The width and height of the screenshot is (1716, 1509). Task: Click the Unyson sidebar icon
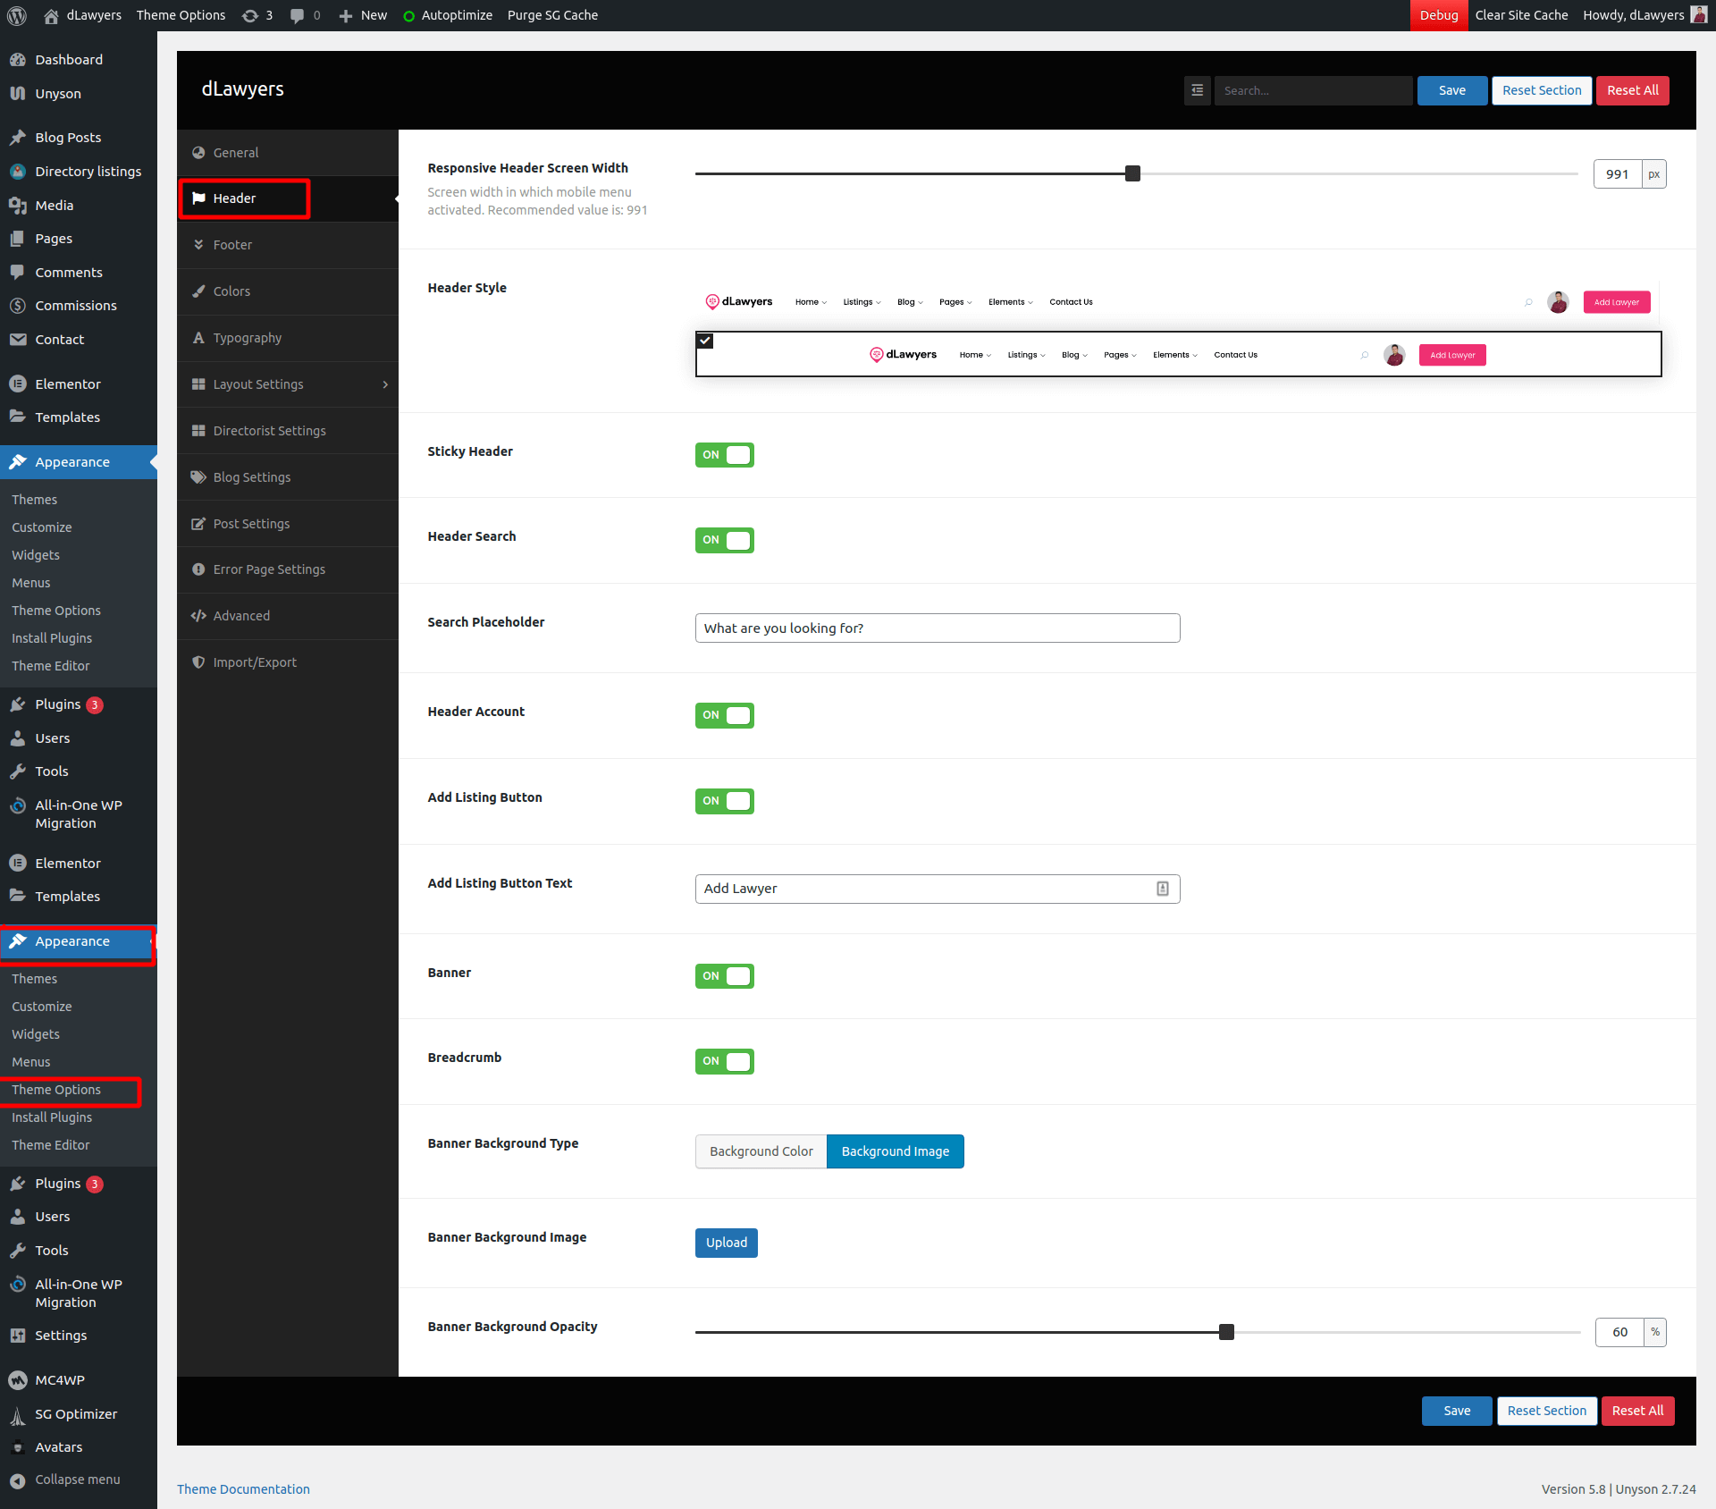click(18, 94)
